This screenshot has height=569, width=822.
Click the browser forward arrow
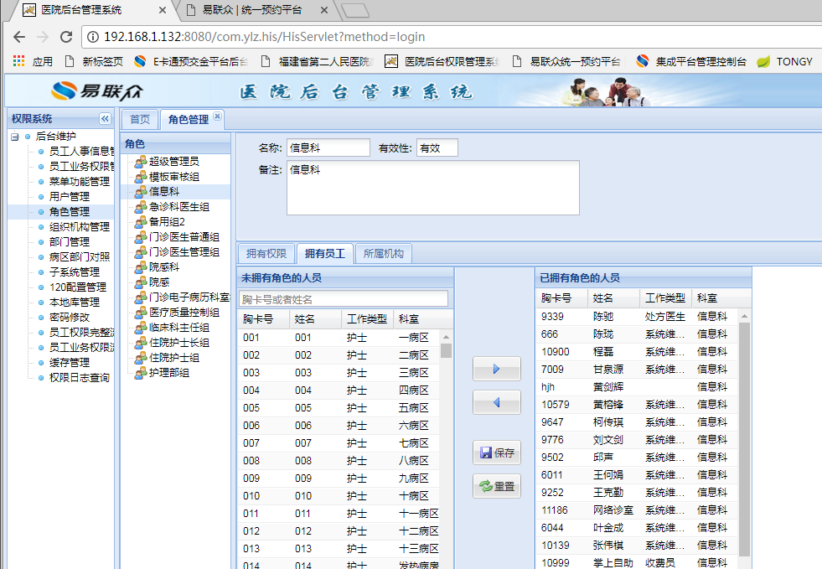pyautogui.click(x=43, y=37)
